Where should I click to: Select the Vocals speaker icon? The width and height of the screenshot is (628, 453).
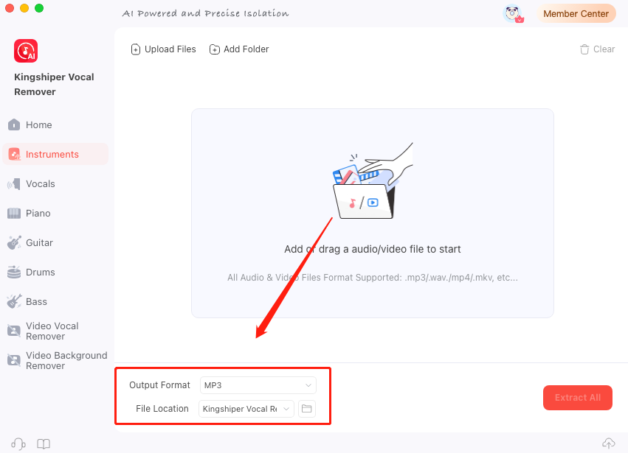[14, 184]
